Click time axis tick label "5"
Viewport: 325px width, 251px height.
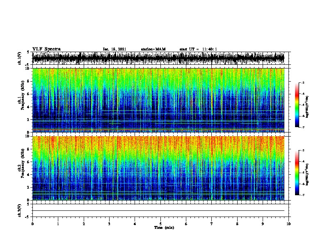160,224
